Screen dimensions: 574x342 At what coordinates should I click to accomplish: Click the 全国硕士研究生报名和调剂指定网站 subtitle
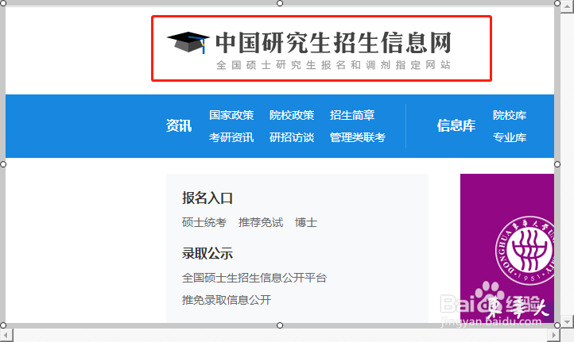(x=333, y=65)
